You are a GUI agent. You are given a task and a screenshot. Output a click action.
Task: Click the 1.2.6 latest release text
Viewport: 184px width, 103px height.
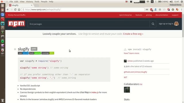click(138, 66)
